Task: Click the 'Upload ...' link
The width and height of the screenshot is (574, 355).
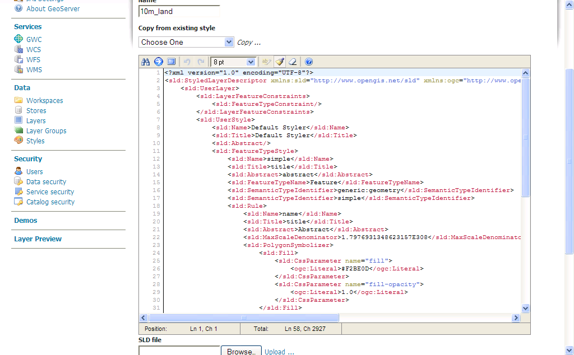Action: [x=280, y=351]
